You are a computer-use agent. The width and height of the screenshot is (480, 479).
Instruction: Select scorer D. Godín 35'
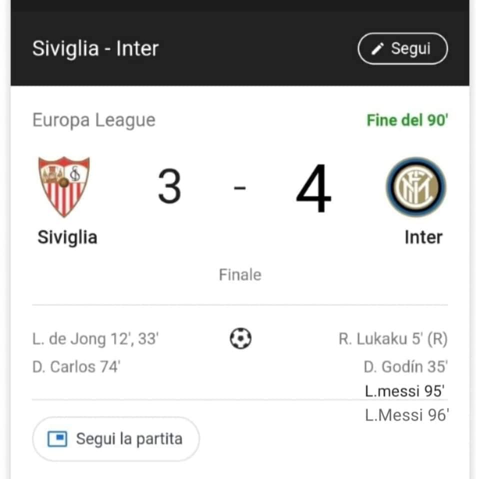(405, 366)
